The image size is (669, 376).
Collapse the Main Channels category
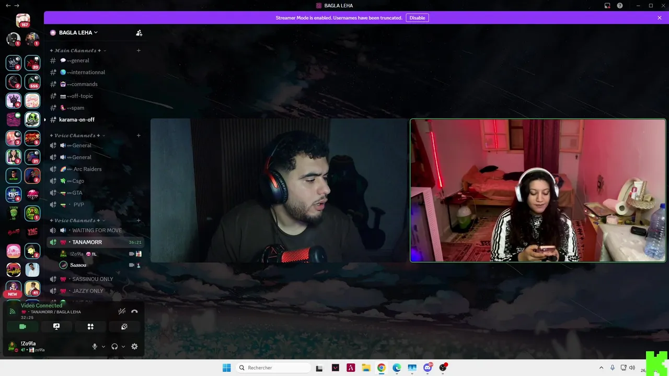point(78,51)
